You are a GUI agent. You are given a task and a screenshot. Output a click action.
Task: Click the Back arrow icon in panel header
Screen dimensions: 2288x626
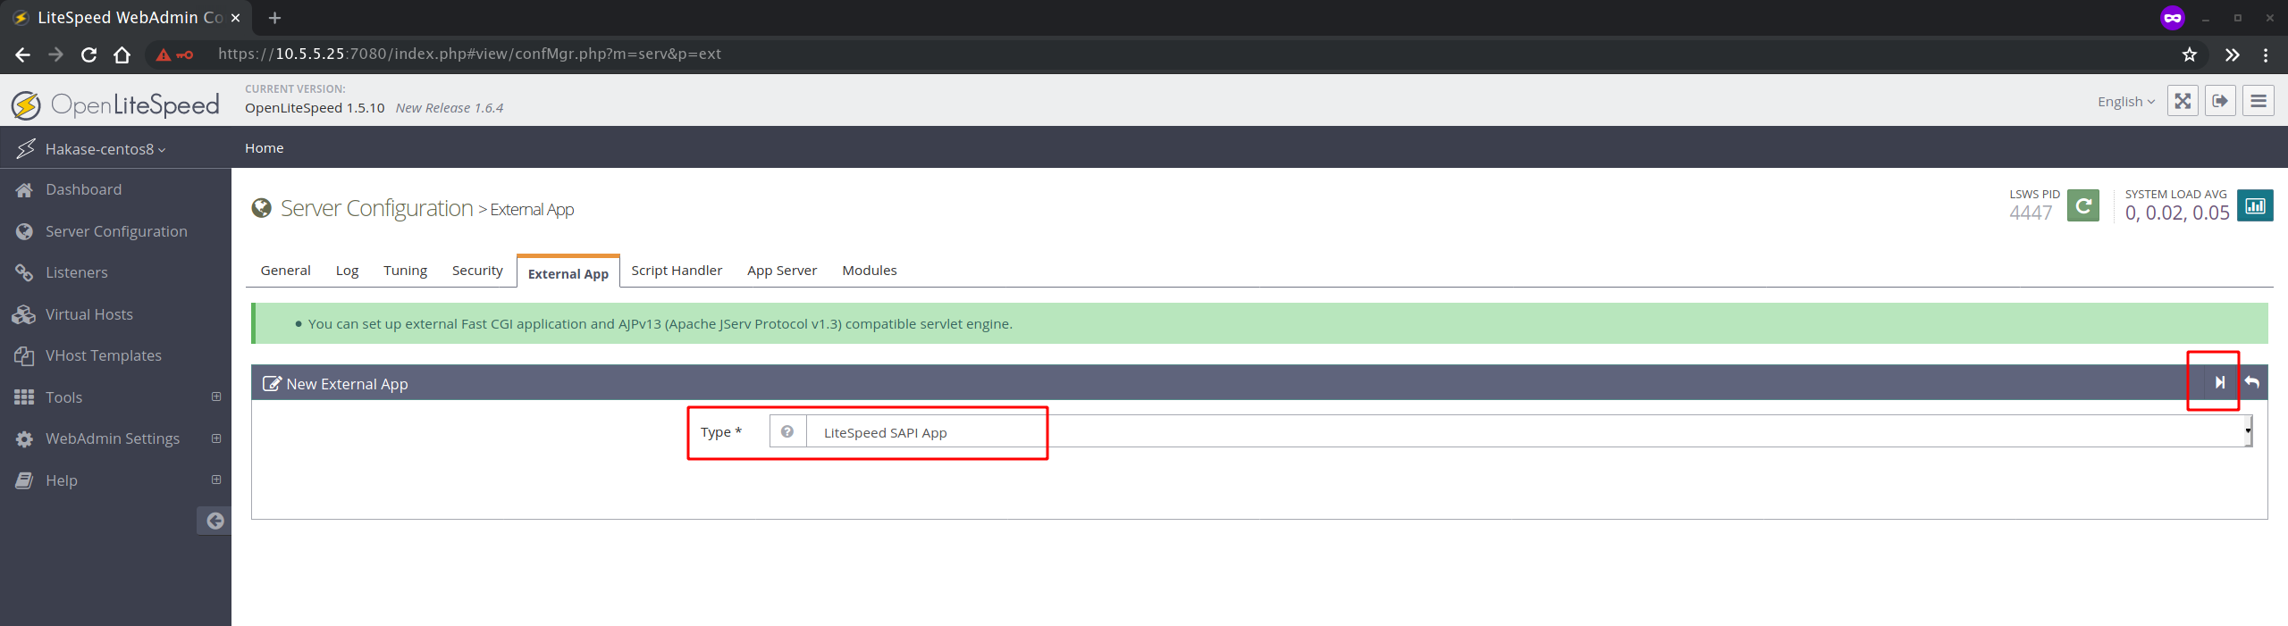coord(2252,382)
